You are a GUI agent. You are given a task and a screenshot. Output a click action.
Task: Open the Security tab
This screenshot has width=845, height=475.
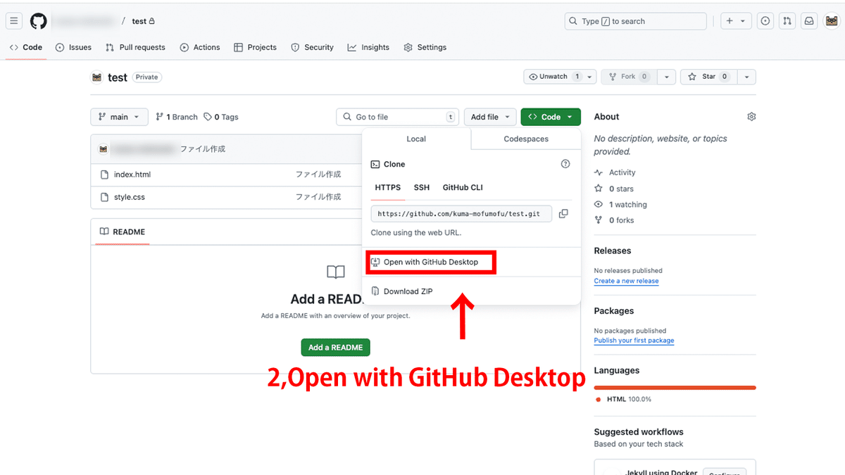click(x=313, y=47)
